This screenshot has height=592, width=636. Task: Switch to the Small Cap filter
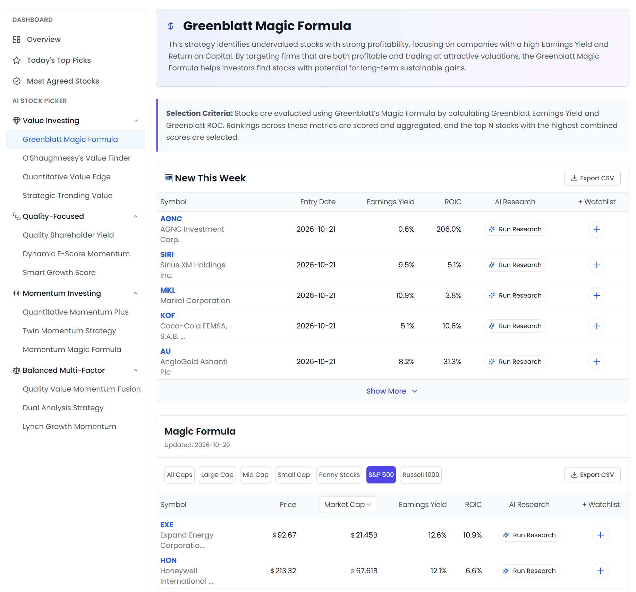[x=294, y=475]
